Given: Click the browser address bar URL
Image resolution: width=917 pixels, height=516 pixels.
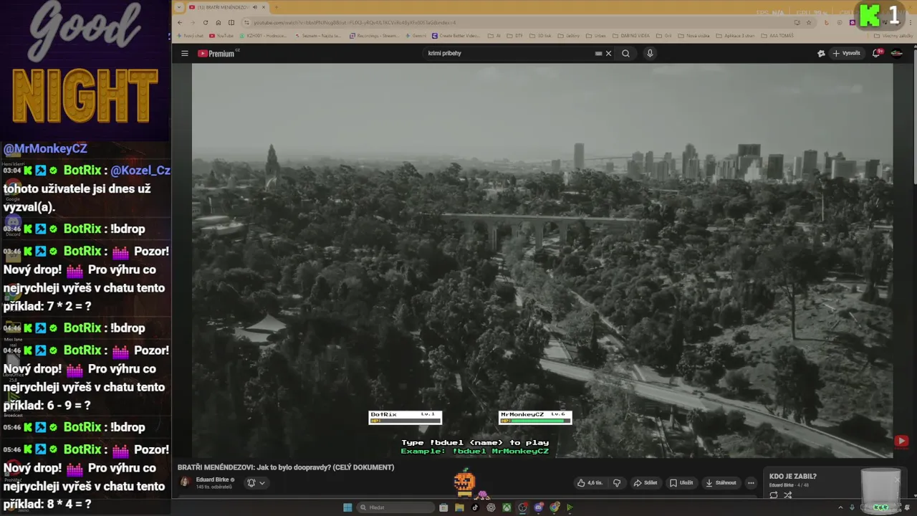Looking at the screenshot, I should 354,22.
